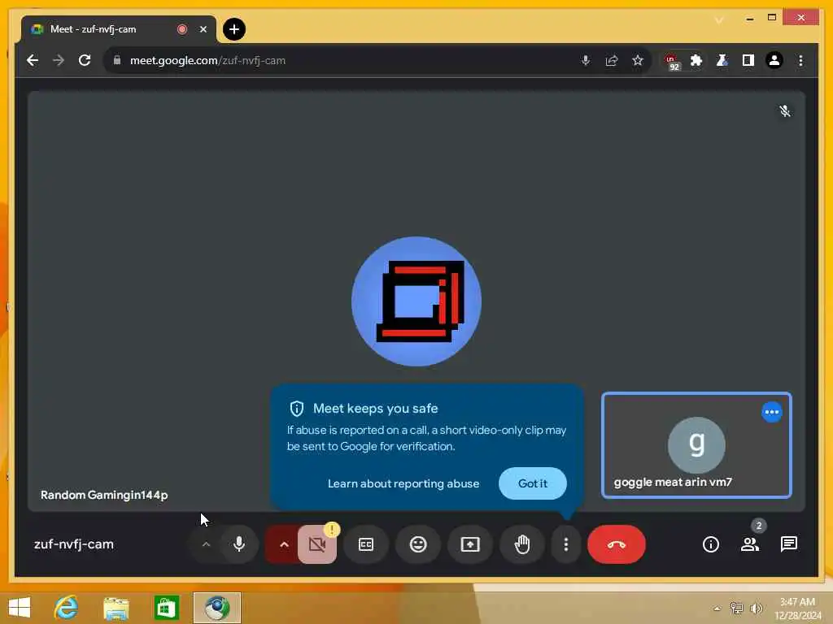The width and height of the screenshot is (833, 624).
Task: Open Windows Store from taskbar
Action: click(x=166, y=608)
